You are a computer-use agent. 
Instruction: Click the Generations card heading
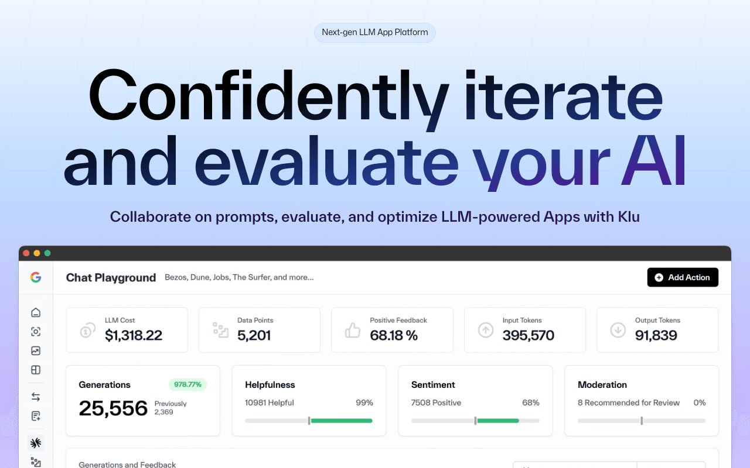click(x=104, y=384)
